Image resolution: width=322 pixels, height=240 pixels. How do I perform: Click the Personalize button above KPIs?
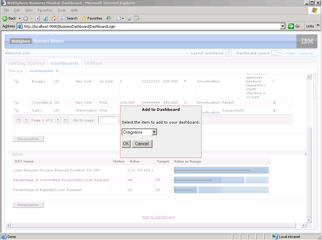28,139
